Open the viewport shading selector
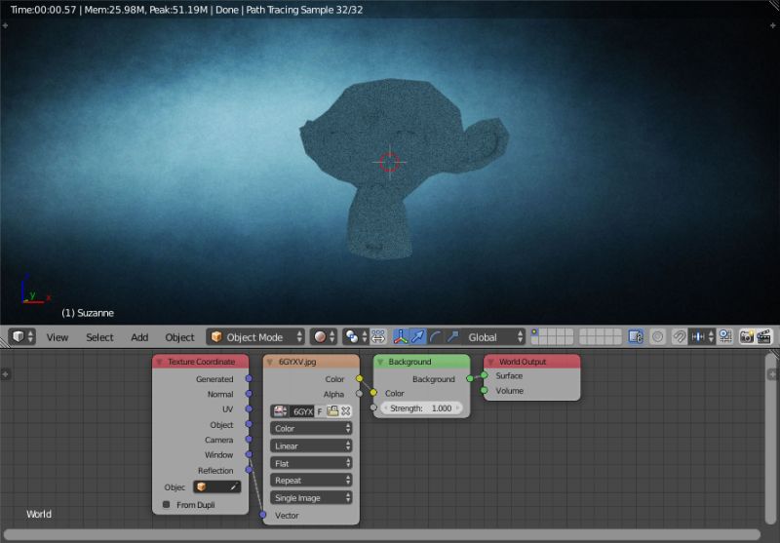The image size is (780, 543). 324,336
